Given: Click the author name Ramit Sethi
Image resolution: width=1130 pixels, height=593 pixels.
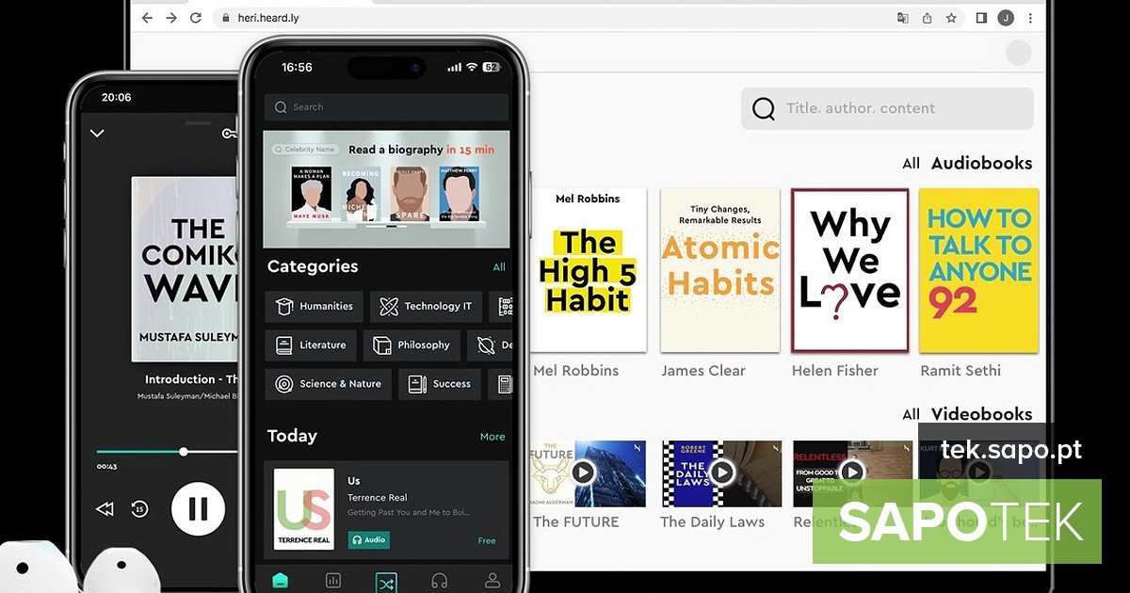Looking at the screenshot, I should pyautogui.click(x=960, y=371).
